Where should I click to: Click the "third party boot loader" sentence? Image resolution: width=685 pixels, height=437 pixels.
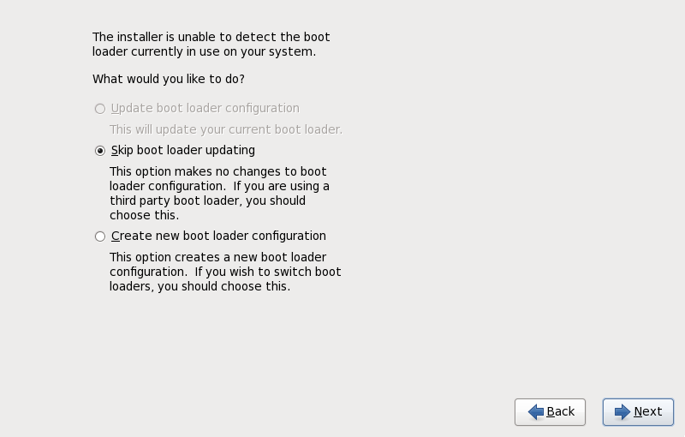point(207,201)
